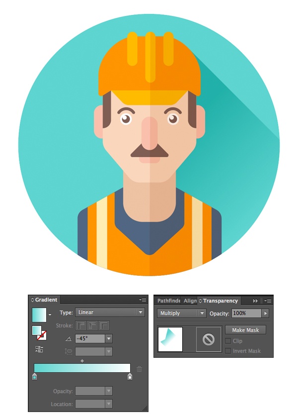Click the Reverse Gradient icon
The width and height of the screenshot is (298, 420).
[38, 349]
